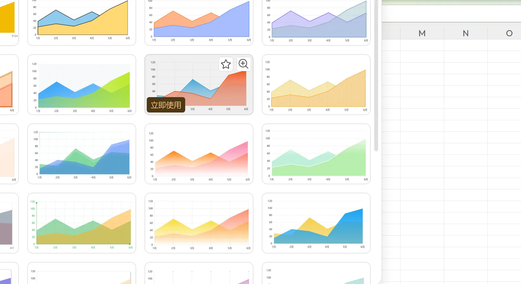This screenshot has height=284, width=521.
Task: Choose the mint and light green area chart
Action: point(316,154)
